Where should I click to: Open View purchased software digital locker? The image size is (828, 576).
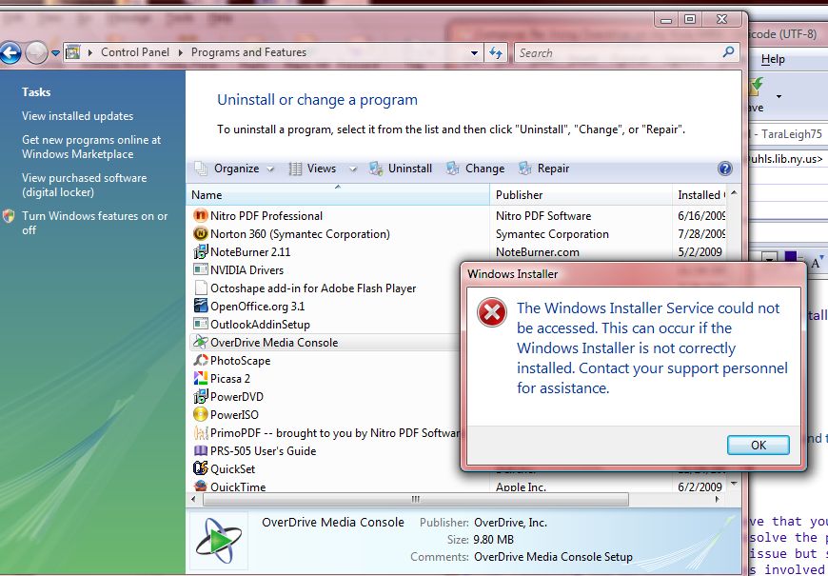point(85,185)
